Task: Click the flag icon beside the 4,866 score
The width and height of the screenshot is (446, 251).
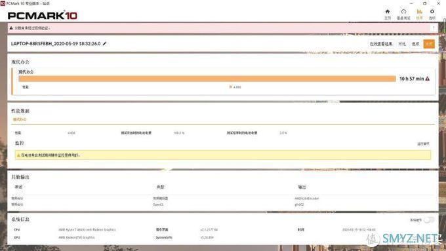Action: (x=231, y=87)
